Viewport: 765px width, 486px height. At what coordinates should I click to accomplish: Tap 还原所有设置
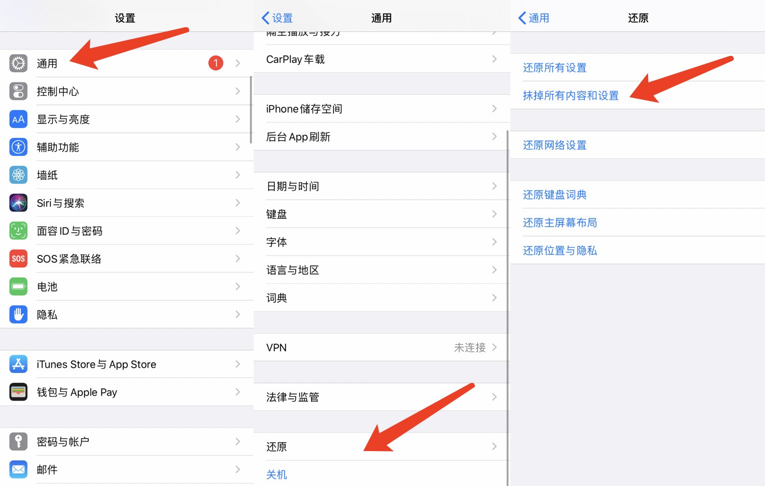coord(555,67)
